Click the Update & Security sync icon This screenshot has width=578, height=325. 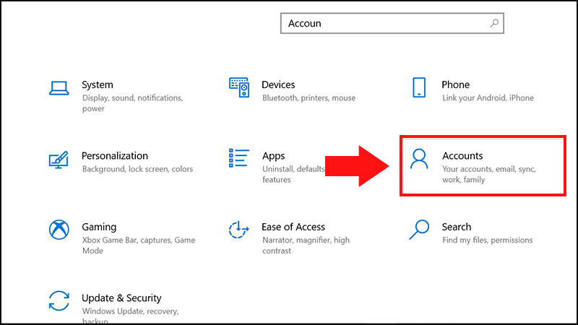coord(59,300)
